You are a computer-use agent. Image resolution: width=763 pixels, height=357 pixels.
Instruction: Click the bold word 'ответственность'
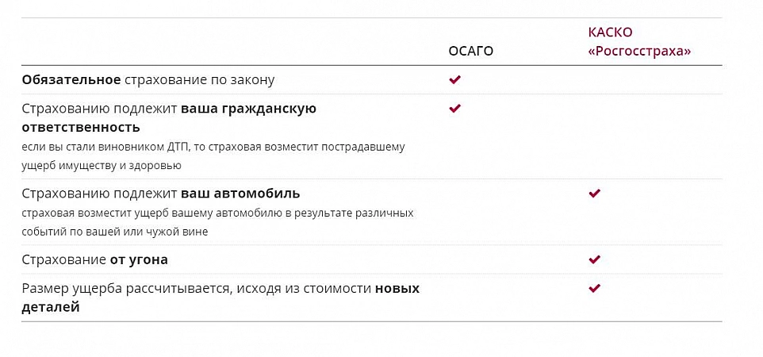click(x=81, y=127)
